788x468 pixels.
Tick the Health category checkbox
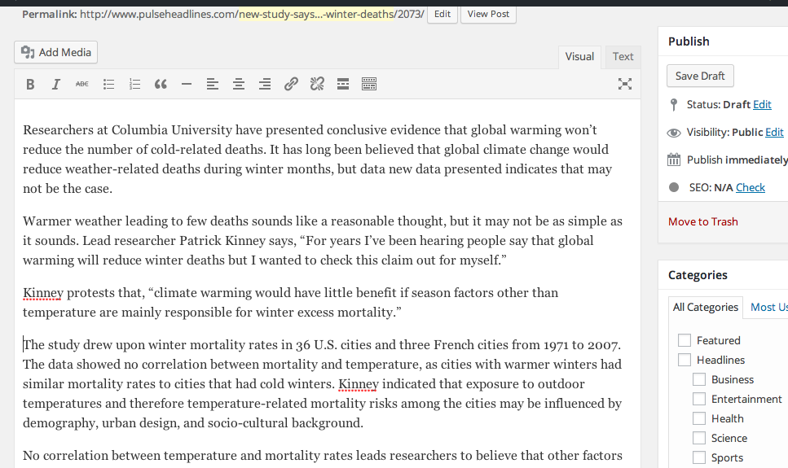pos(699,418)
